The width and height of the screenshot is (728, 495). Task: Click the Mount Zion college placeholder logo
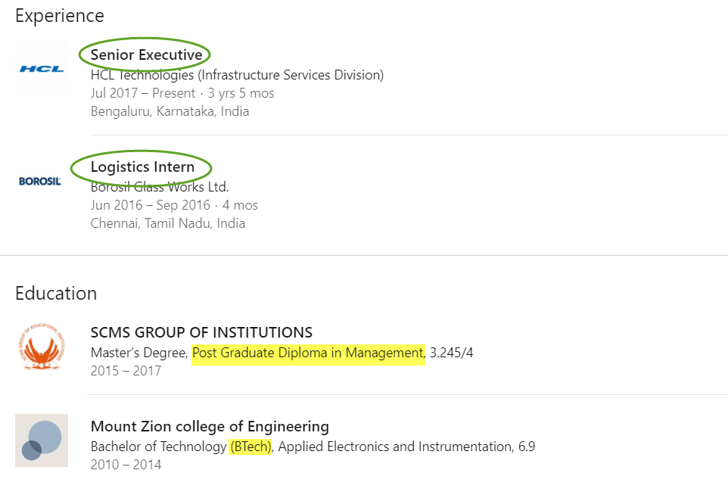(42, 441)
